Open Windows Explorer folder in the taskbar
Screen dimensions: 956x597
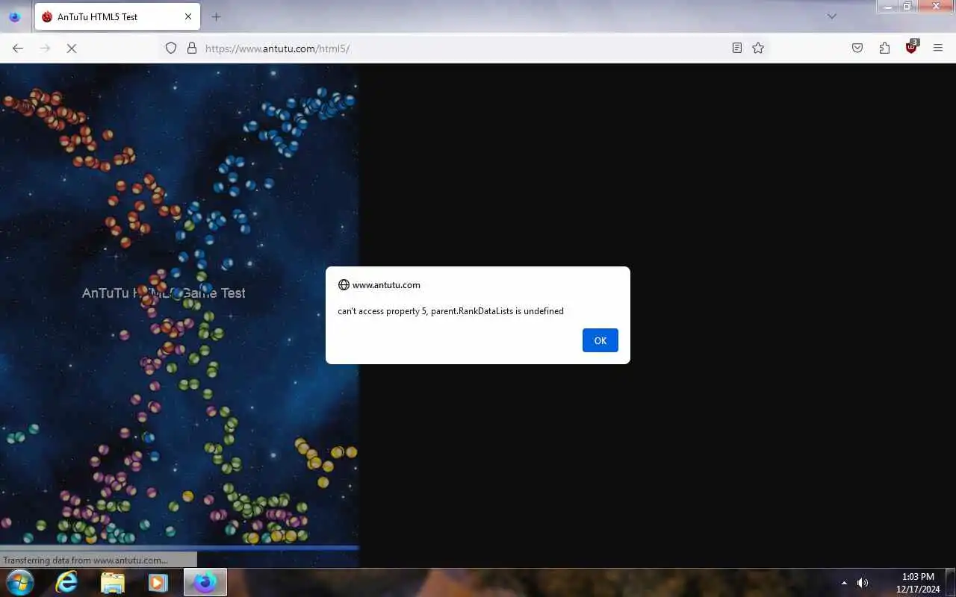pos(112,582)
